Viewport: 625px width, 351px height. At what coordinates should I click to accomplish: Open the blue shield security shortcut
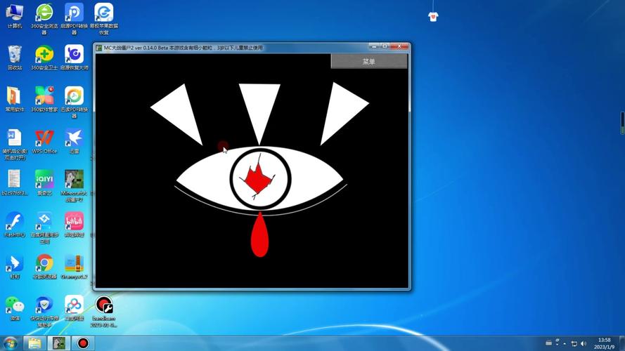tap(44, 311)
